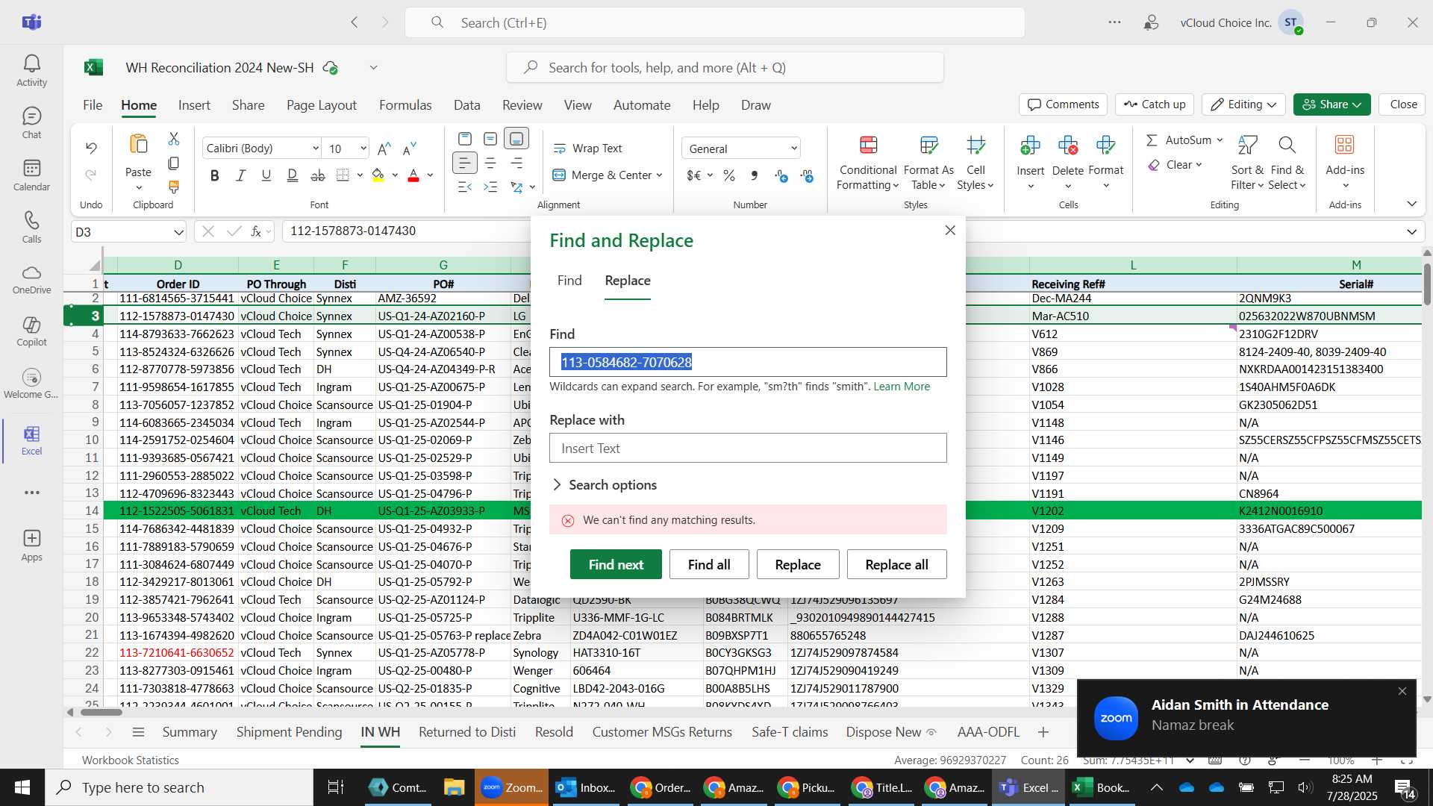Click the Replace all button
1433x806 pixels.
tap(896, 565)
